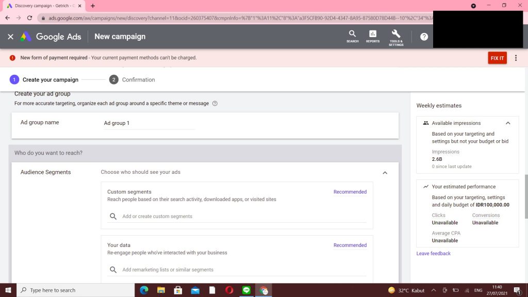Open the Tools & Settings menu
The image size is (528, 297).
395,38
